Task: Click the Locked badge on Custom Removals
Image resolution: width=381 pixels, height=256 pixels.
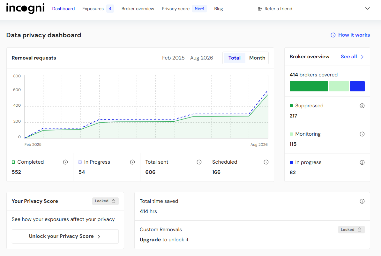Action: point(351,230)
